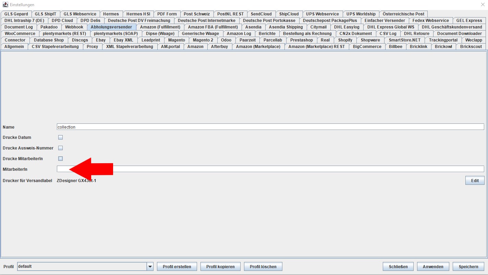Open the DHL Express Global WS tab
The image size is (488, 275).
[x=391, y=27]
